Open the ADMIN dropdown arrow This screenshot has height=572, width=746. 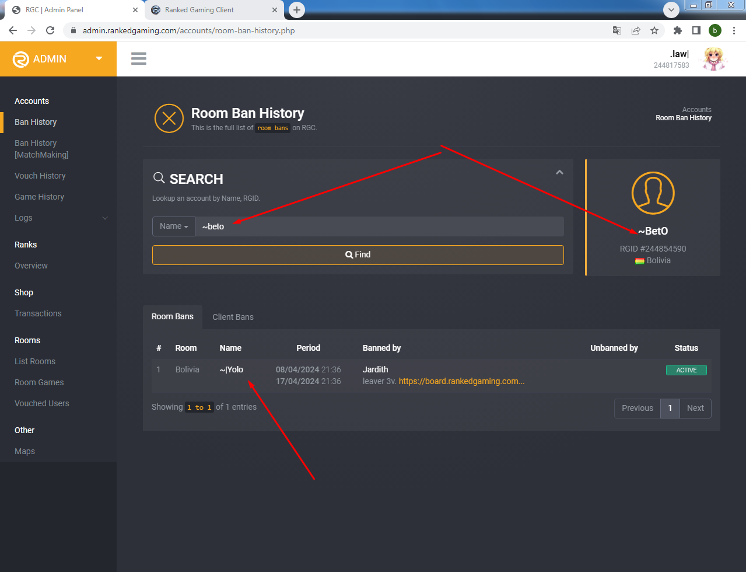[x=99, y=58]
